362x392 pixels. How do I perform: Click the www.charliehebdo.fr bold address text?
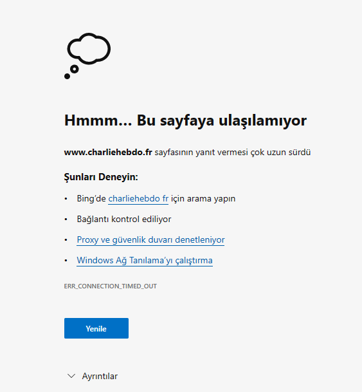[x=108, y=153]
